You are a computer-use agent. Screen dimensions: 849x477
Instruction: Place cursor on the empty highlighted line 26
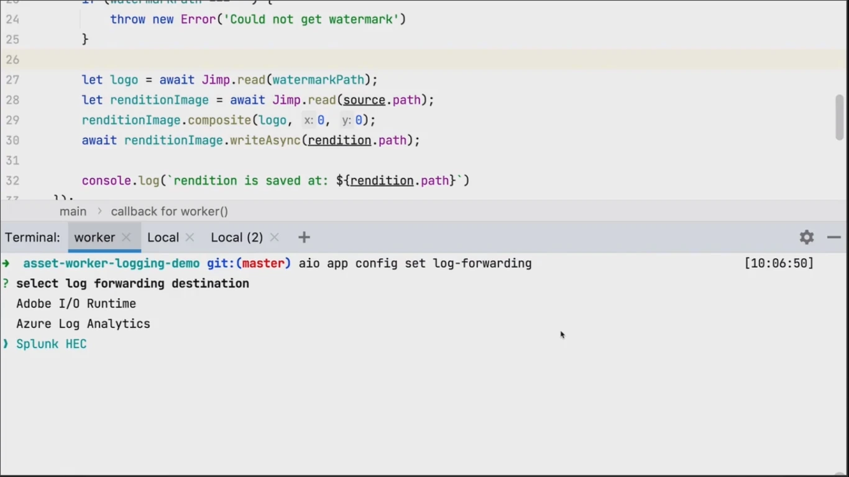click(x=373, y=60)
